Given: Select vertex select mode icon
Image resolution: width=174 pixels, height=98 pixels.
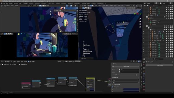Looking at the screenshot, I should tap(89, 5).
